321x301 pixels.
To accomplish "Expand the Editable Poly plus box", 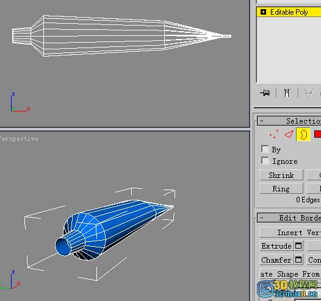I will click(x=263, y=12).
